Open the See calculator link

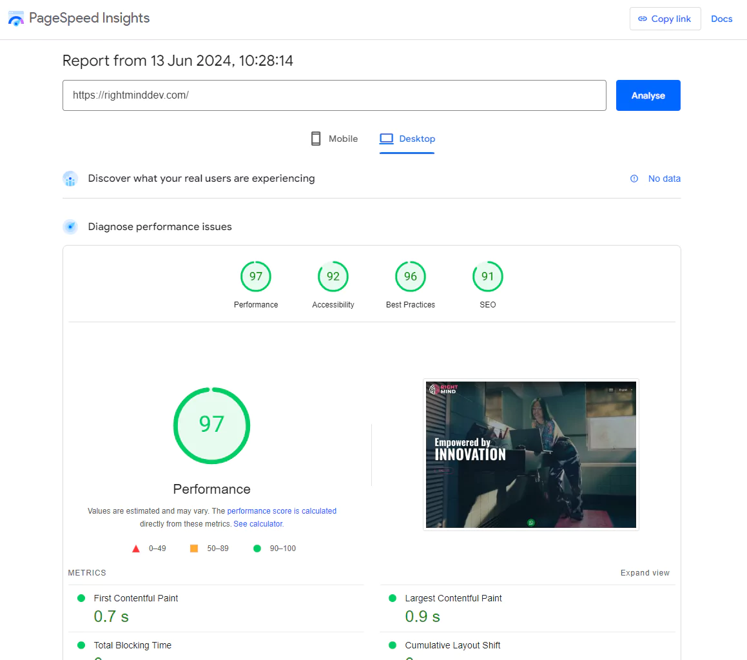coord(258,524)
